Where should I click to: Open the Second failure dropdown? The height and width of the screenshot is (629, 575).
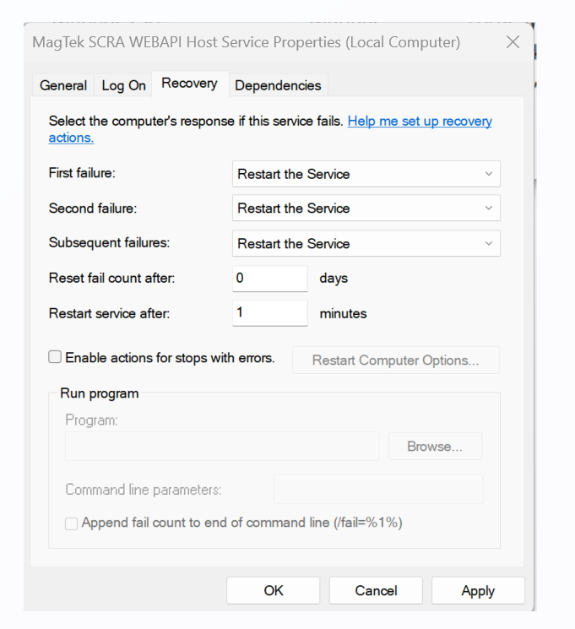366,209
